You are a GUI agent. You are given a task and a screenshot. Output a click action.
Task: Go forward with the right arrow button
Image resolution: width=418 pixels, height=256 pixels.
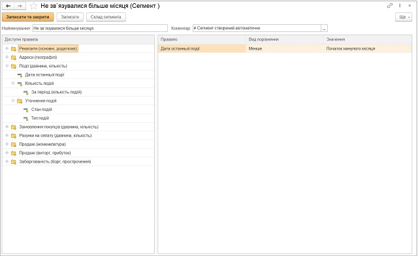(20, 6)
